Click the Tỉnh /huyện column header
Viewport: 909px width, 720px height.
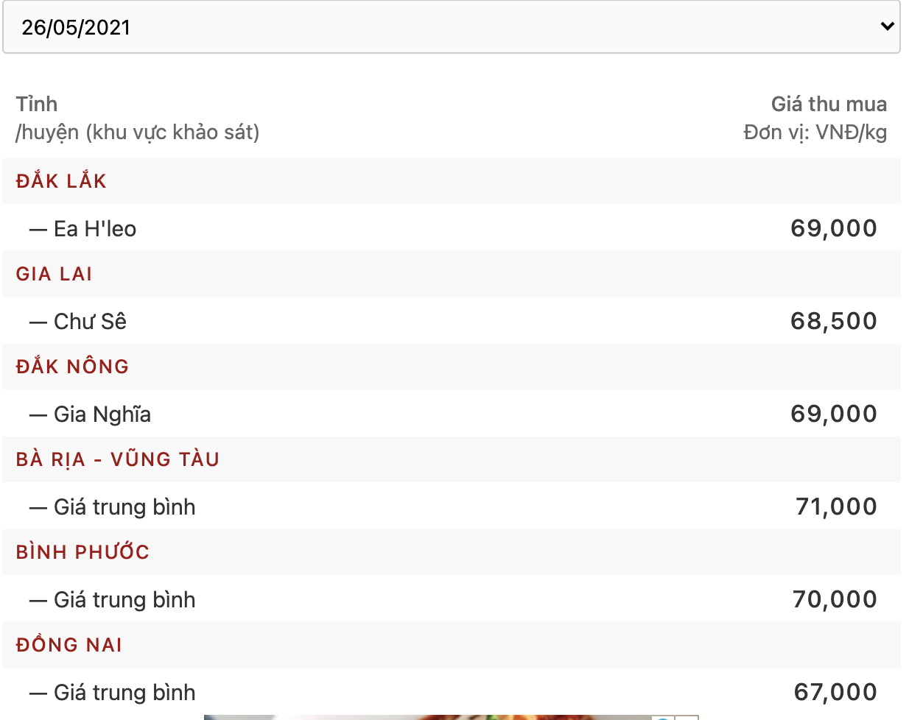pyautogui.click(x=138, y=118)
